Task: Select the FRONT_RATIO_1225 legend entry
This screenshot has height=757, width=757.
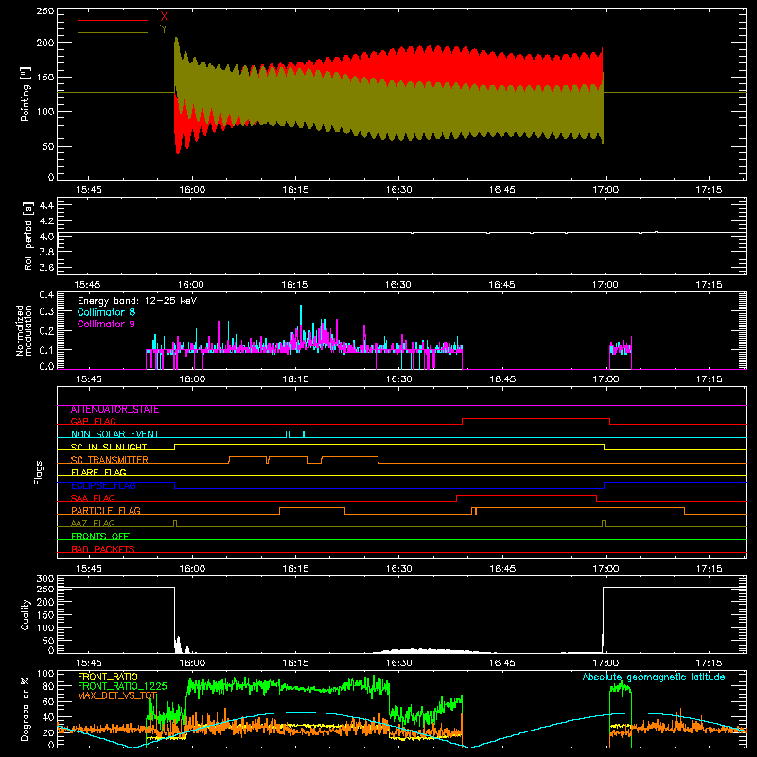Action: pos(122,686)
